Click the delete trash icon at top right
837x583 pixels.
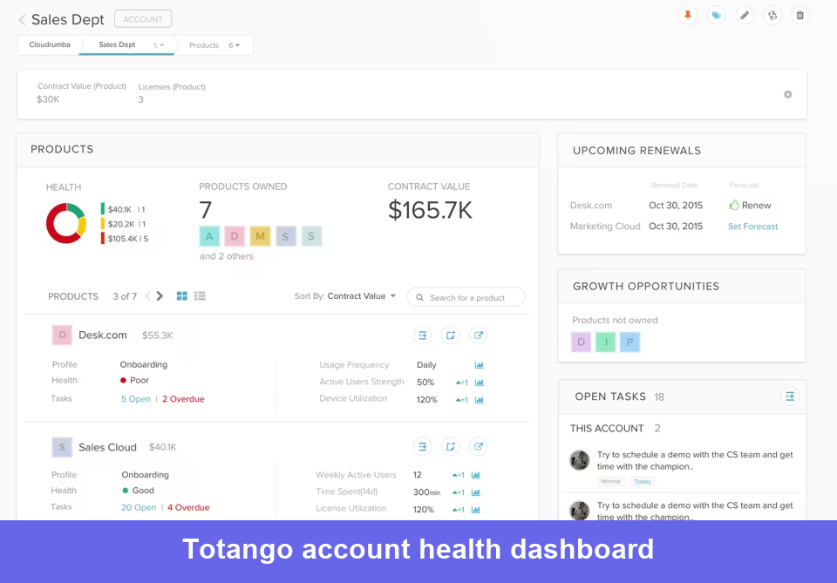pos(800,15)
